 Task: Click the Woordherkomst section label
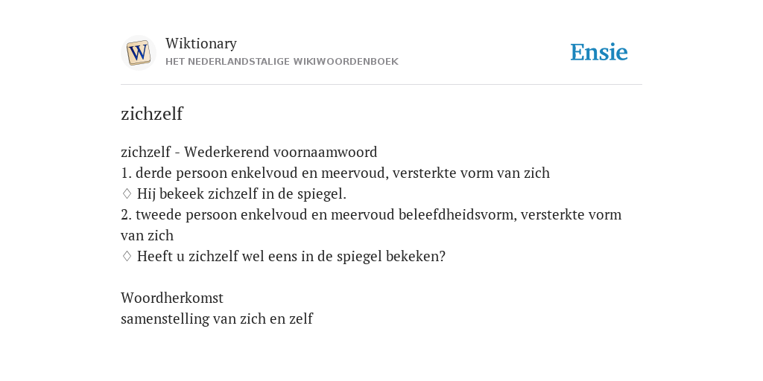click(x=172, y=298)
